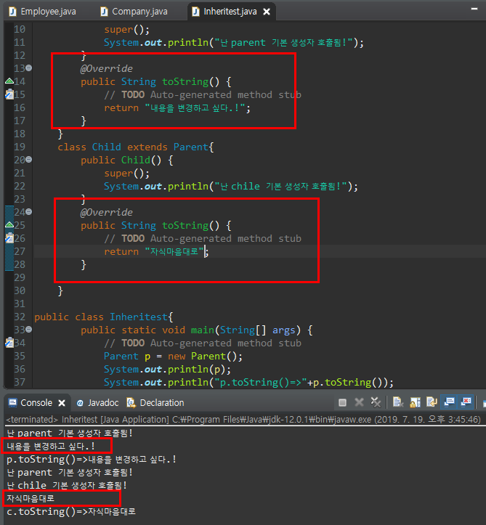Collapse the main method fold at line 33
486x525 pixels.
29,330
